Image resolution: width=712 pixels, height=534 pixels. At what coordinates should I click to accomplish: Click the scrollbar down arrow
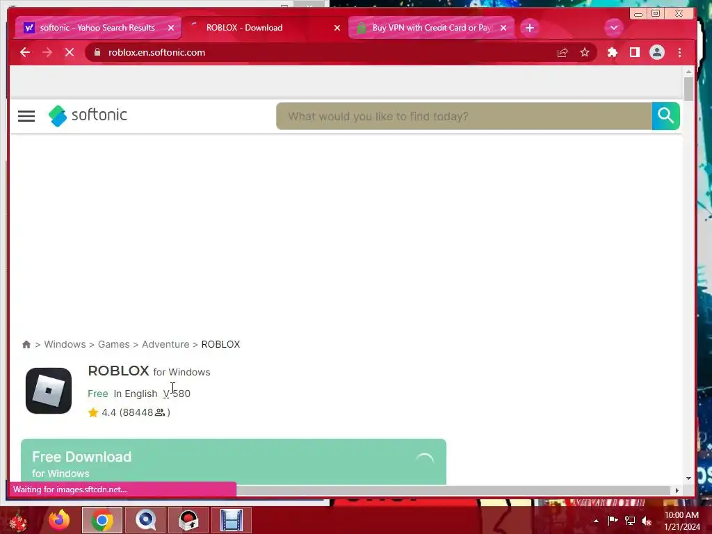tap(688, 478)
